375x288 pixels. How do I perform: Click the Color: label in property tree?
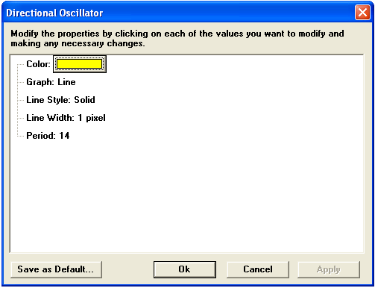coord(38,64)
